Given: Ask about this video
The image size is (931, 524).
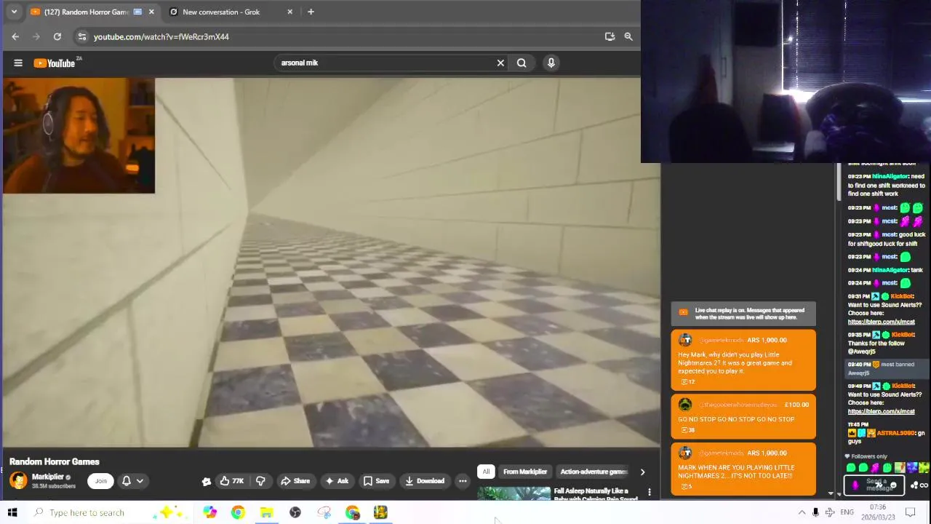Looking at the screenshot, I should (337, 481).
